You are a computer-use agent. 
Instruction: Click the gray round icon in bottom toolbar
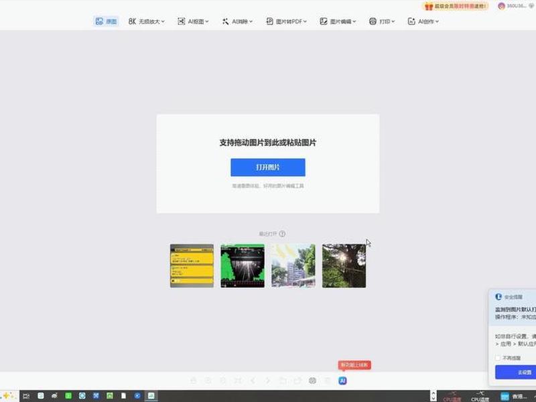pos(312,381)
